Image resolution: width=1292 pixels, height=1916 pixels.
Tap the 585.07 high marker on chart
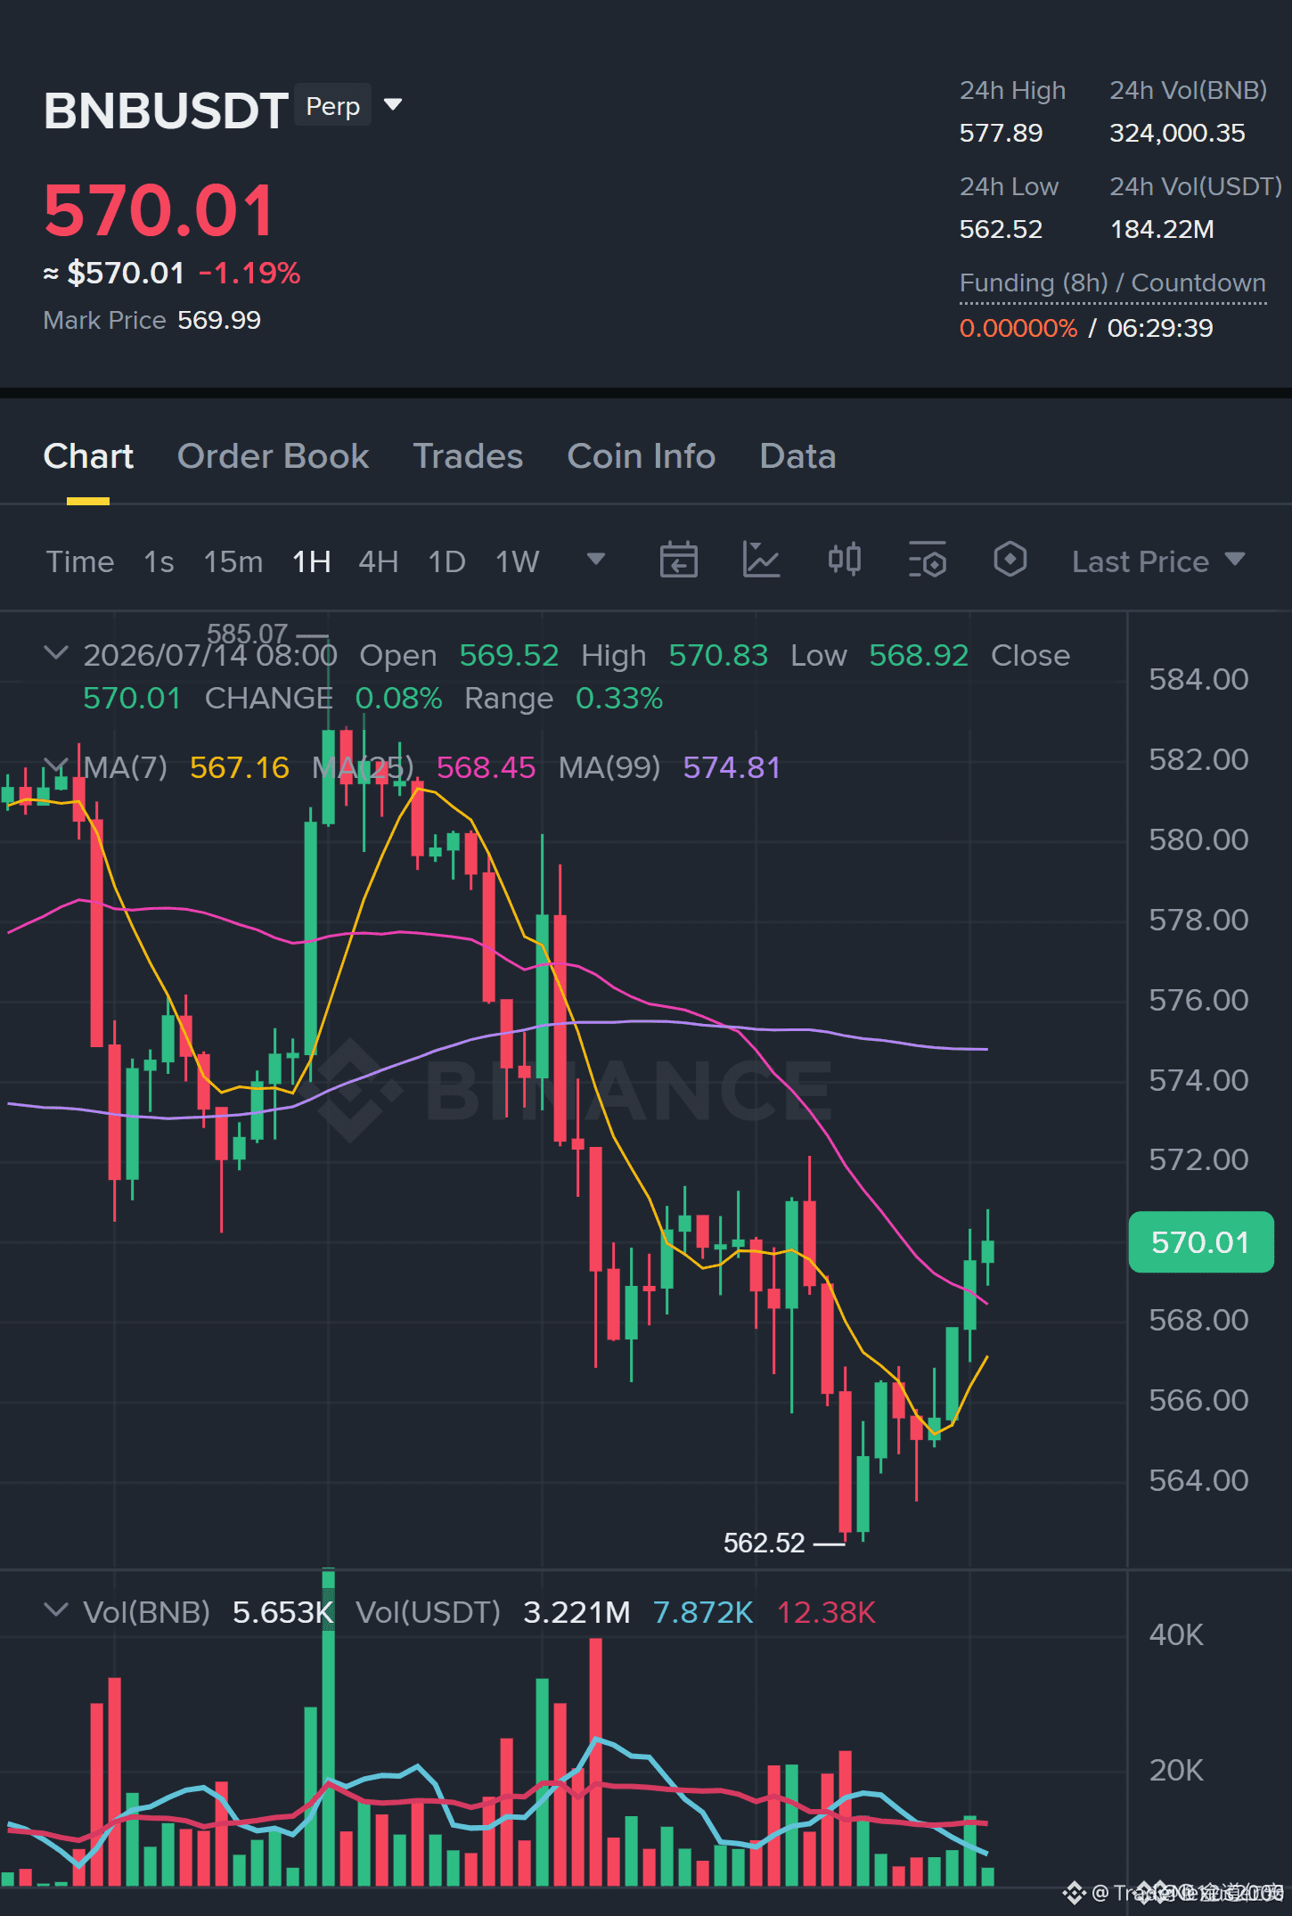[247, 634]
